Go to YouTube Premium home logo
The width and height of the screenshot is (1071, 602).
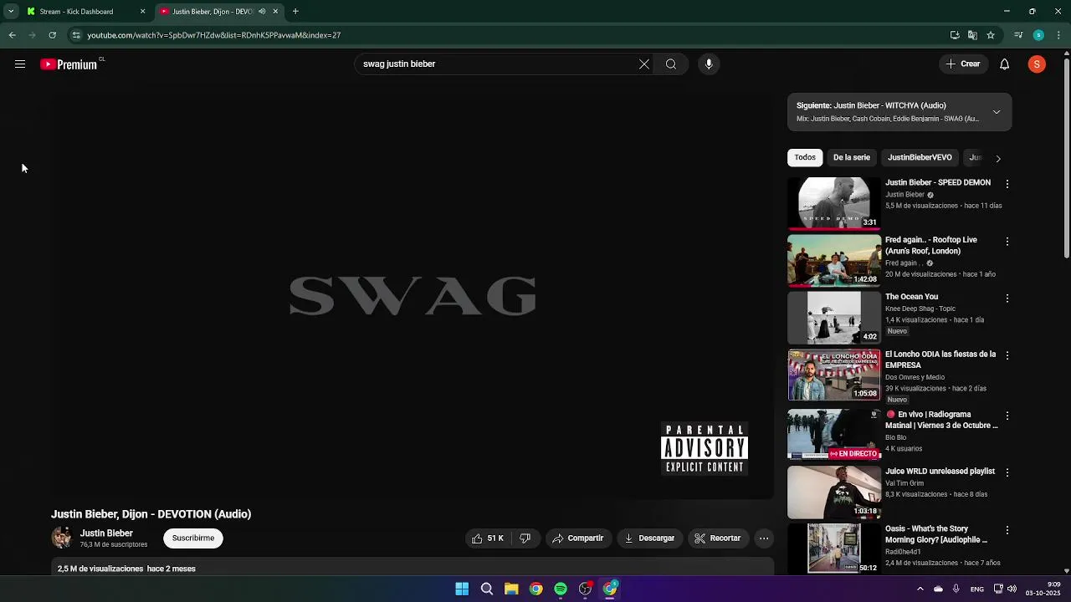pos(70,64)
